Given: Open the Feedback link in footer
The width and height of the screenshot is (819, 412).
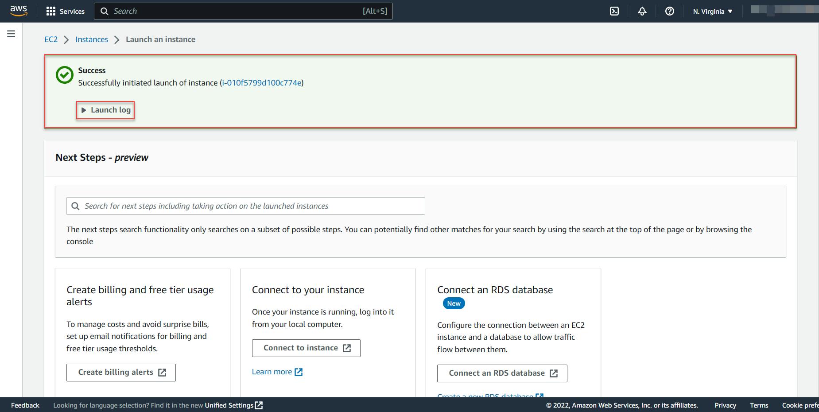Looking at the screenshot, I should 25,405.
